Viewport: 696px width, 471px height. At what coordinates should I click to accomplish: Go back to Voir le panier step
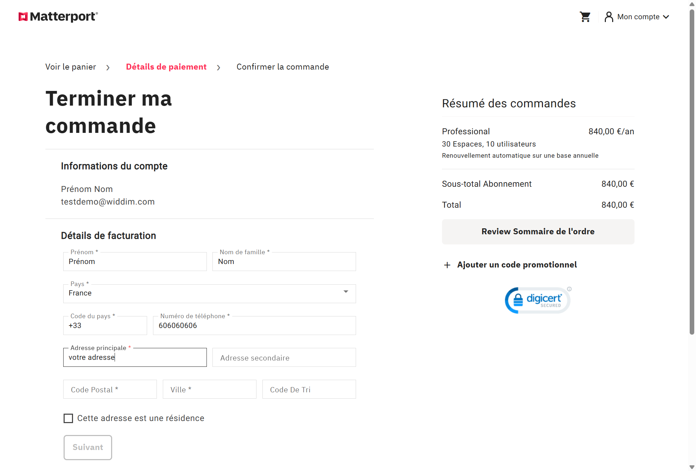tap(71, 67)
